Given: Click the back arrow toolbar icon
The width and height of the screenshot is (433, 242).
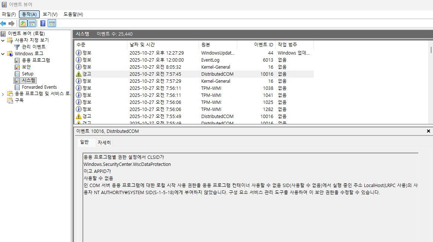Looking at the screenshot, I should [3, 24].
